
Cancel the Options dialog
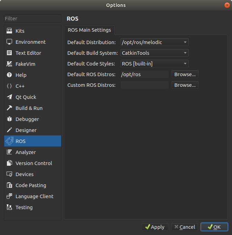[x=185, y=227]
